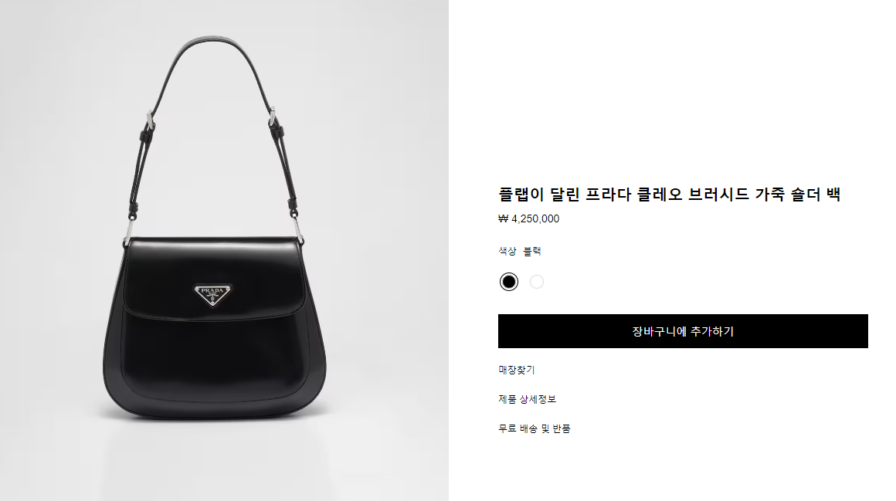Click the 색상 label
896x501 pixels.
tap(507, 251)
